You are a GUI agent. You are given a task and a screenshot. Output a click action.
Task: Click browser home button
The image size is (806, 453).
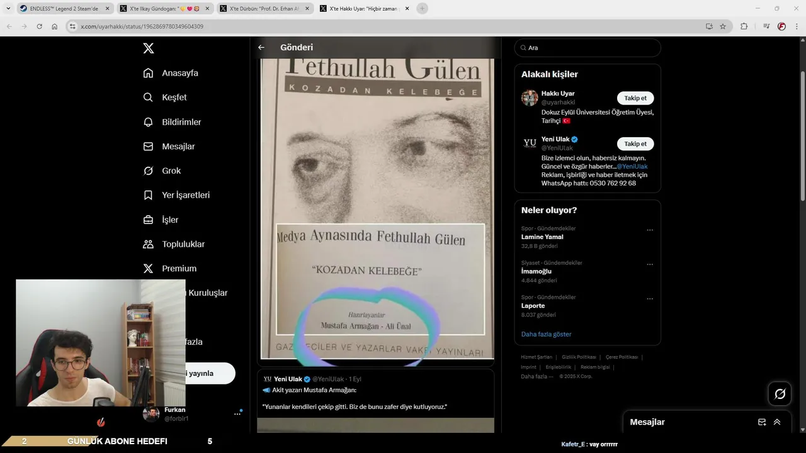(x=54, y=26)
